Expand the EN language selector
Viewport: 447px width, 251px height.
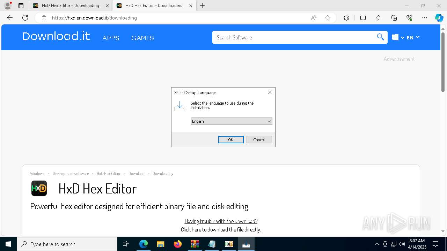coord(413,37)
